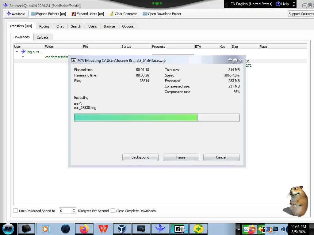Select the Downloads sub-tab
The height and width of the screenshot is (235, 314).
click(22, 37)
